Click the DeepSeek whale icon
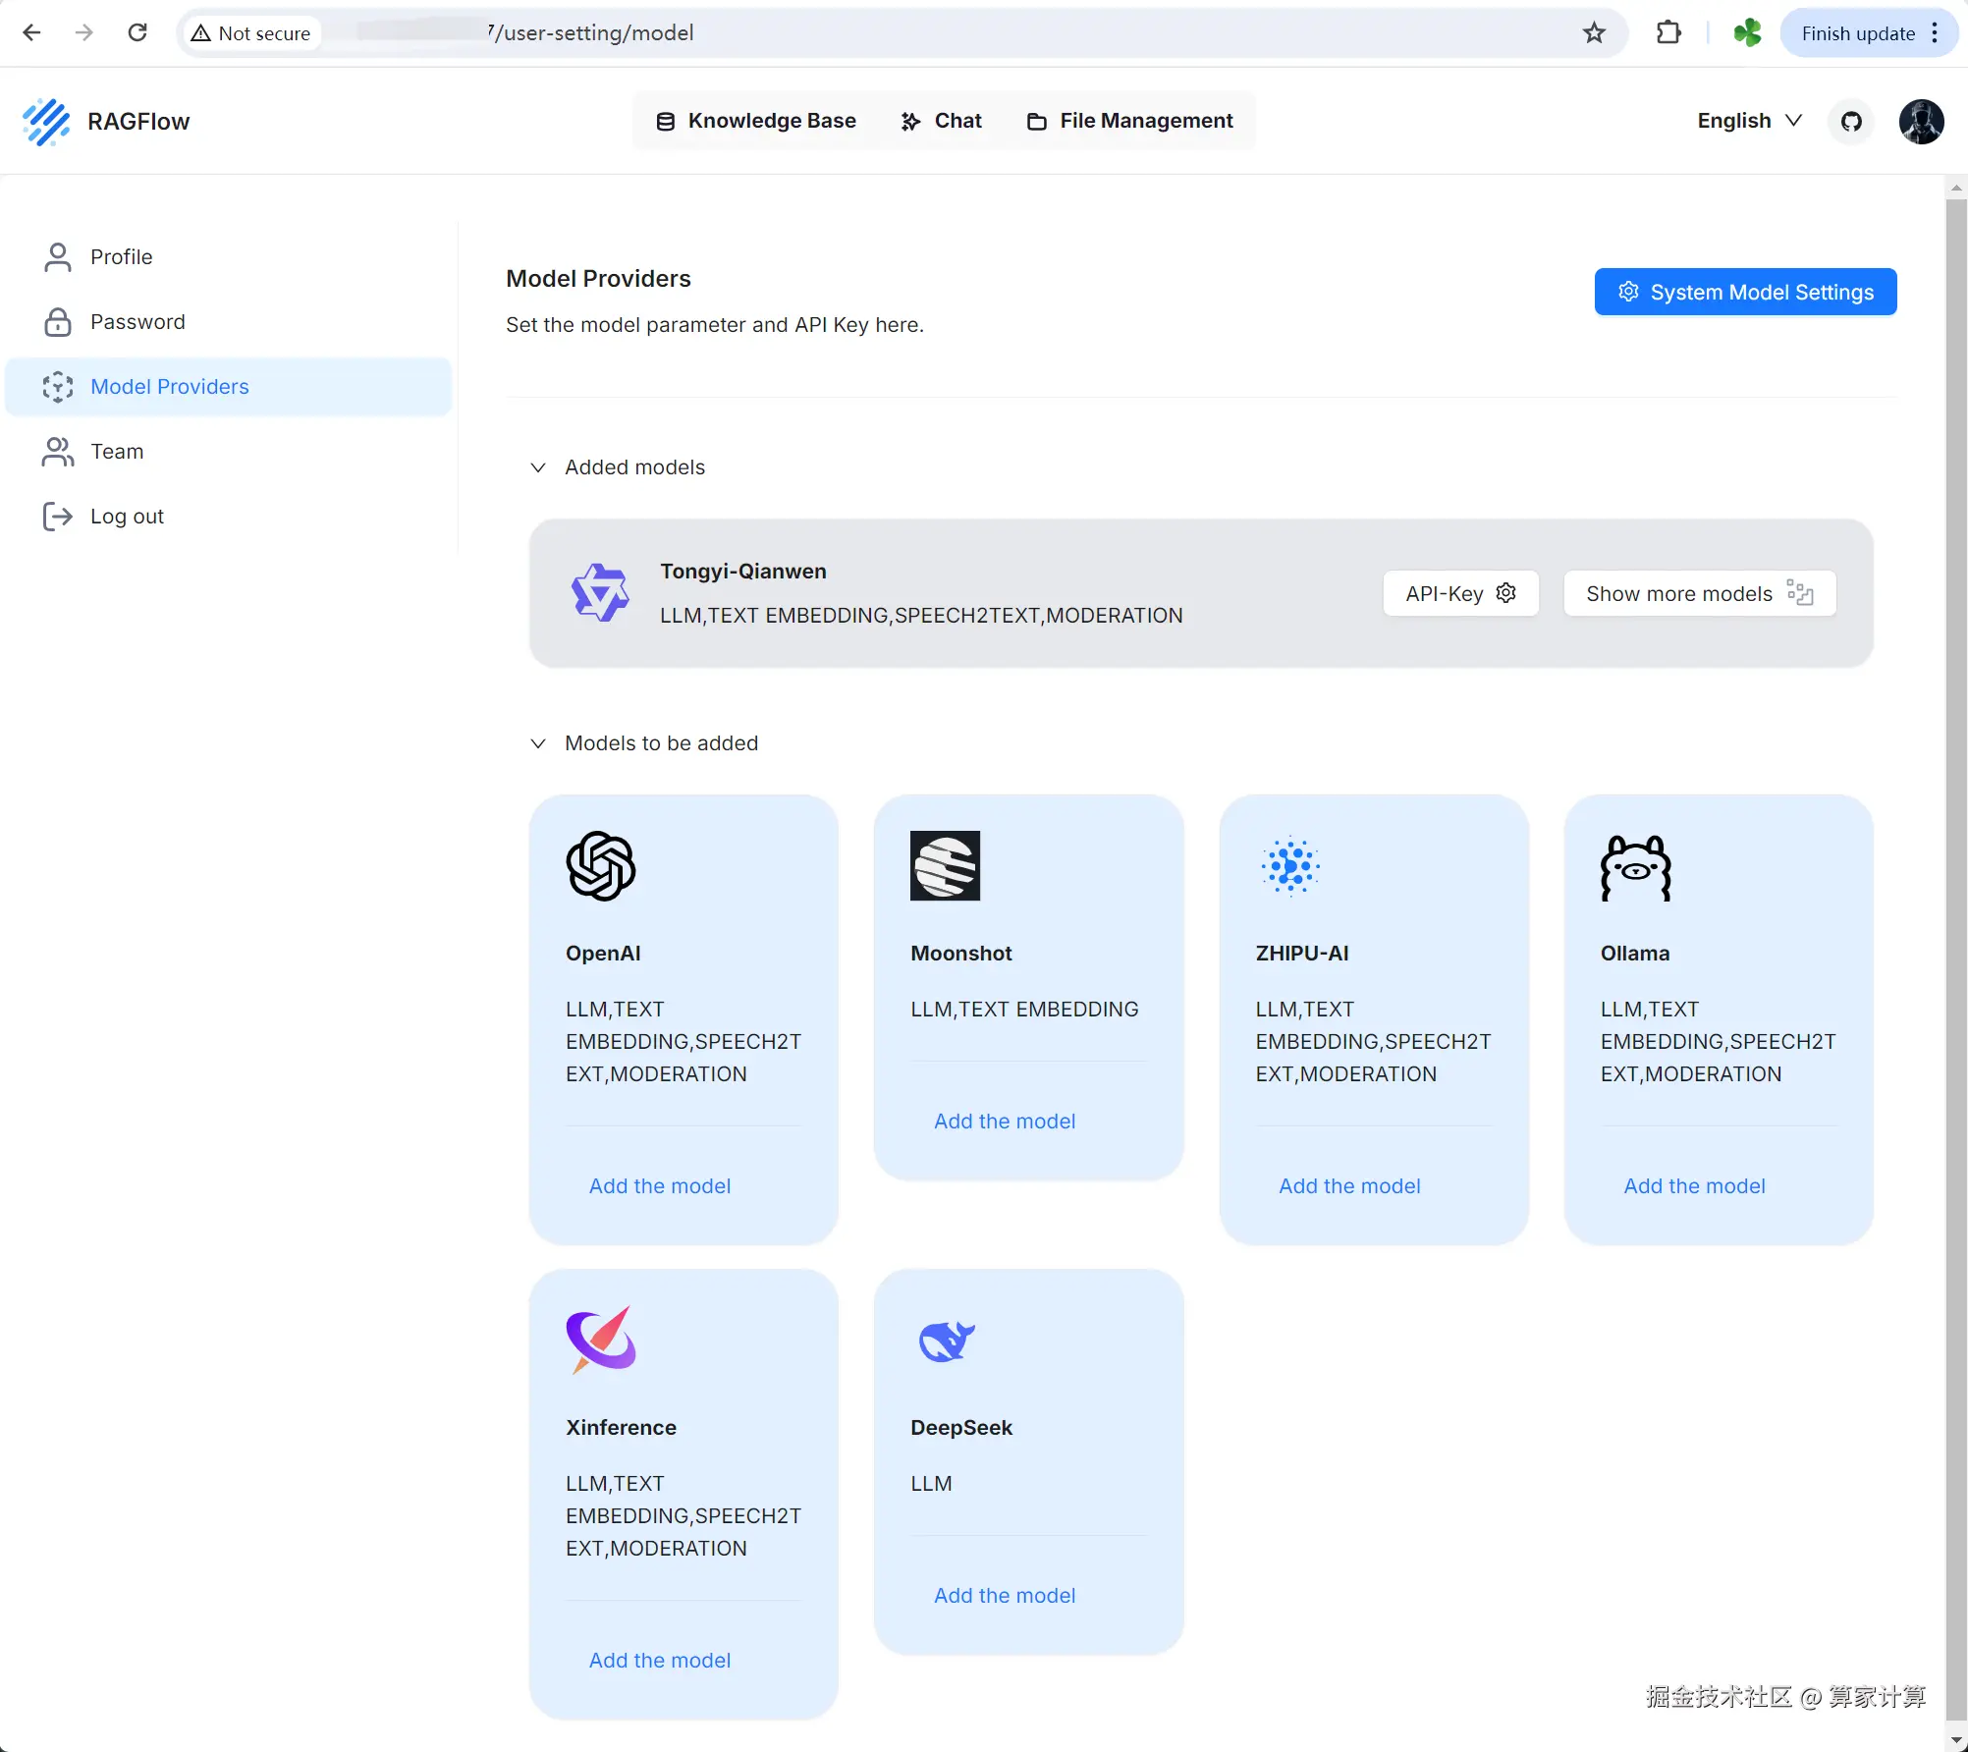Image resolution: width=1968 pixels, height=1752 pixels. pos(946,1341)
